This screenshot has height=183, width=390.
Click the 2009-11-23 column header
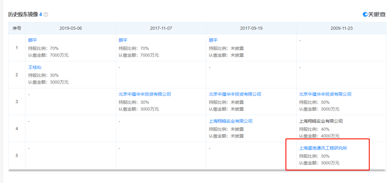coord(342,28)
